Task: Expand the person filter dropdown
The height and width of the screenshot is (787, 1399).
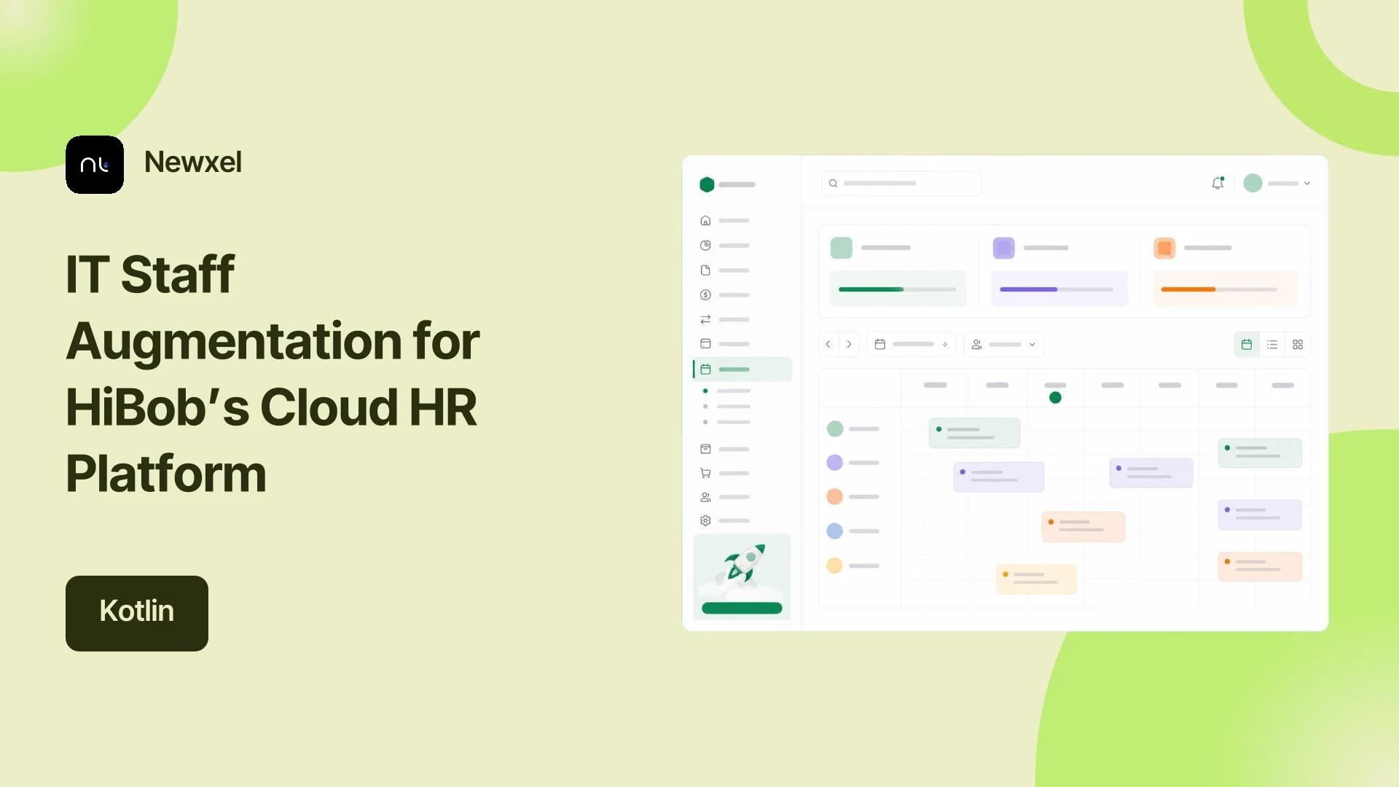Action: (x=1004, y=344)
